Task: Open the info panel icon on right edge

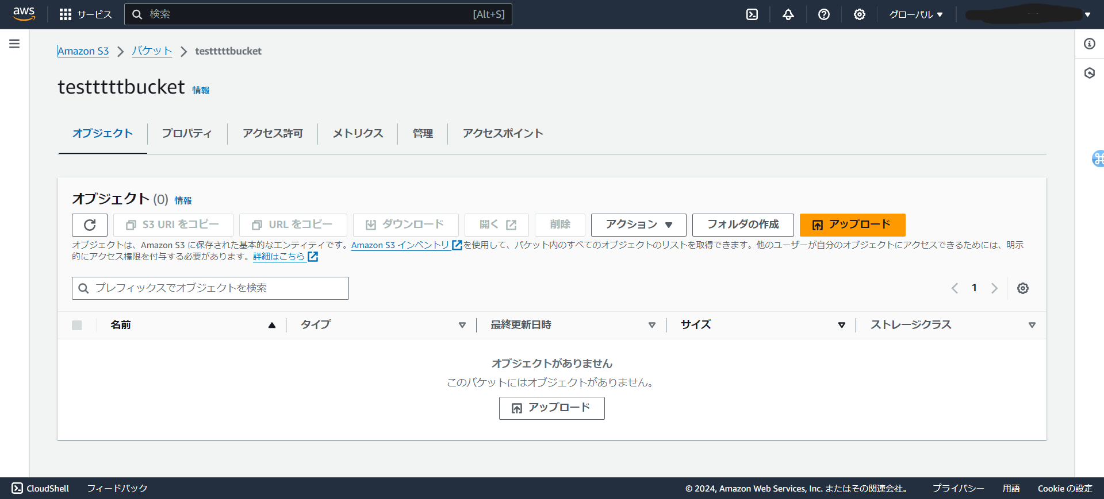Action: [x=1090, y=44]
